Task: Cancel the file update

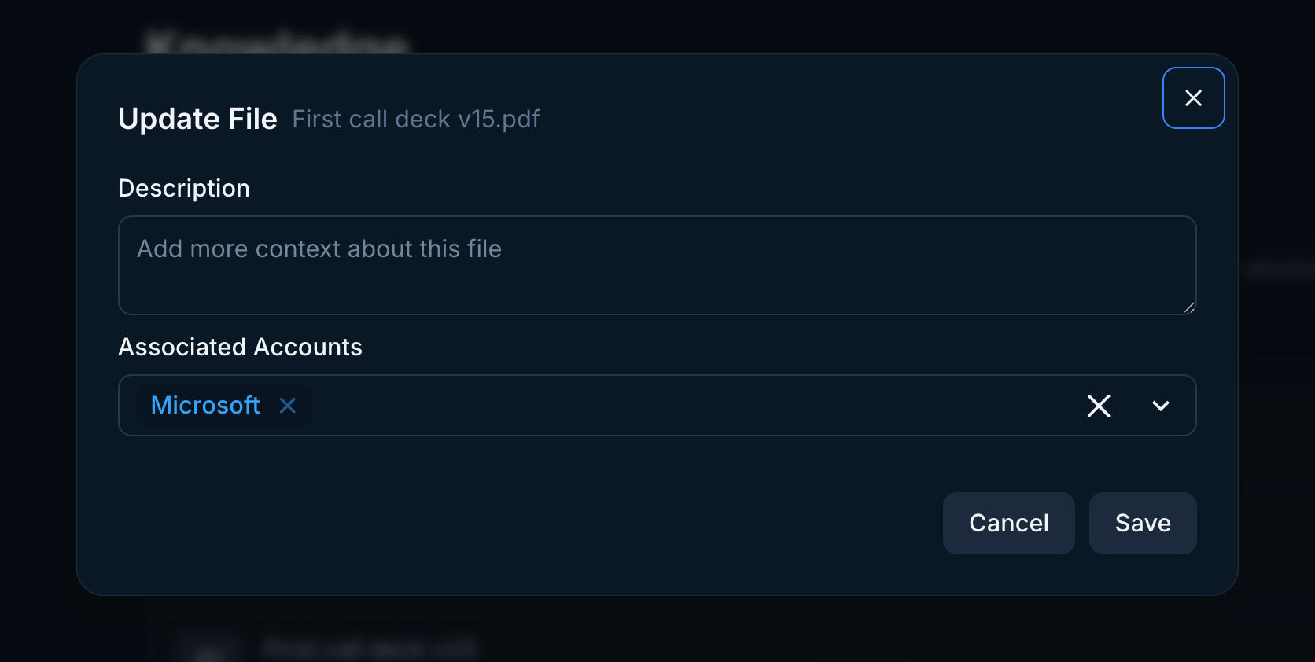Action: pyautogui.click(x=1008, y=523)
